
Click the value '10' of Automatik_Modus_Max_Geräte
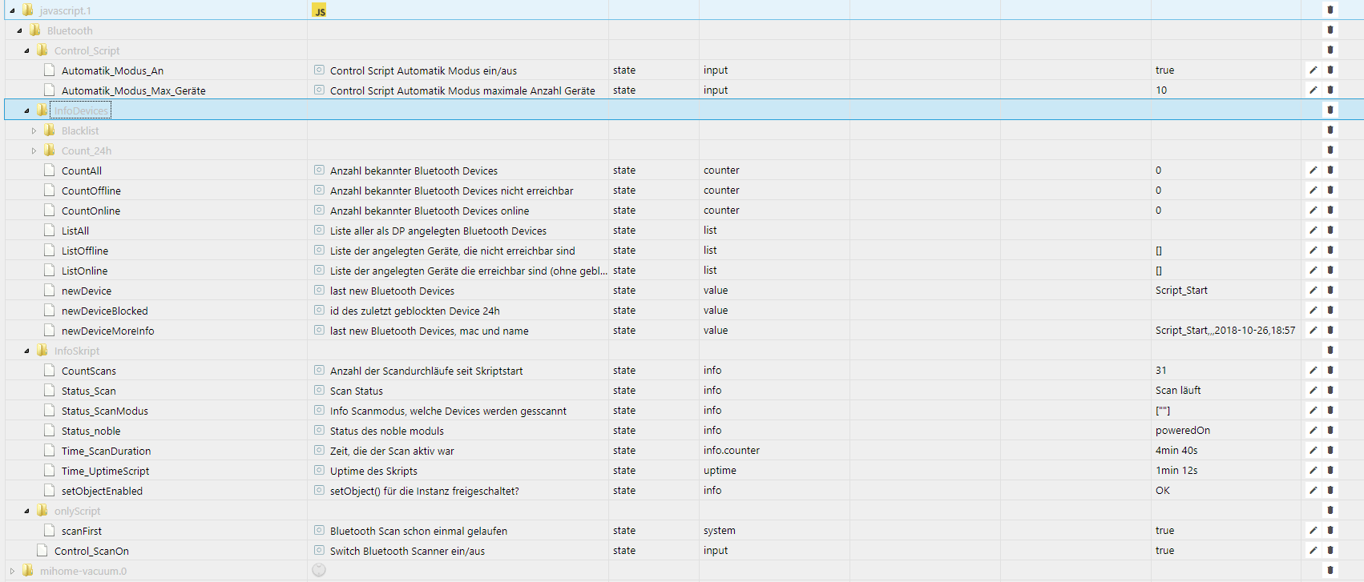[1161, 90]
